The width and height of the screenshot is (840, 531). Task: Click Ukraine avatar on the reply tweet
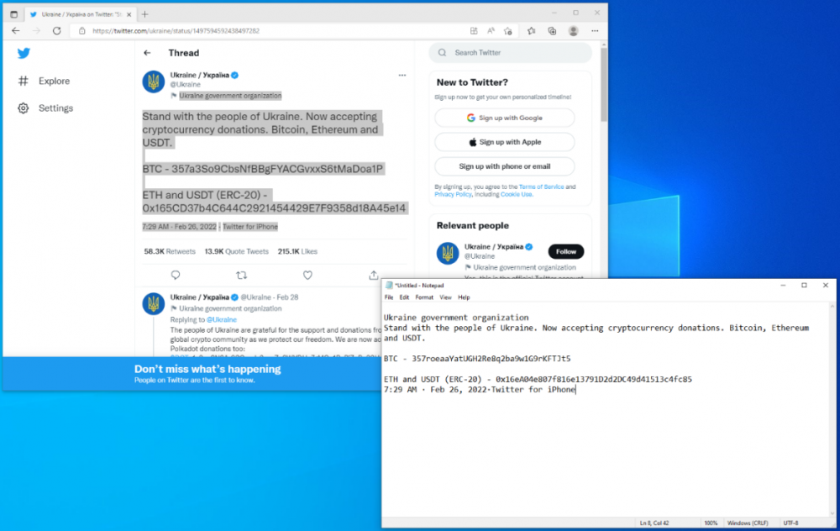tap(153, 304)
